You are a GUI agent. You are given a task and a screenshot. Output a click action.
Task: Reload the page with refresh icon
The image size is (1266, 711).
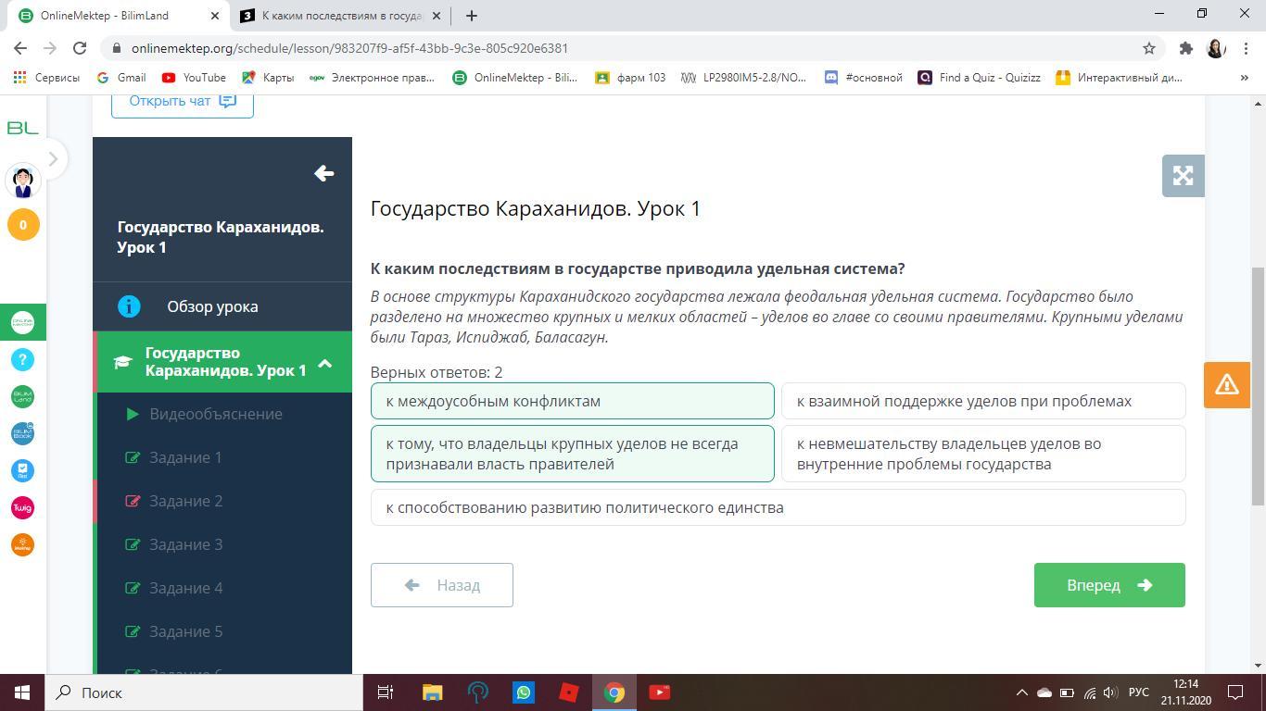(80, 48)
